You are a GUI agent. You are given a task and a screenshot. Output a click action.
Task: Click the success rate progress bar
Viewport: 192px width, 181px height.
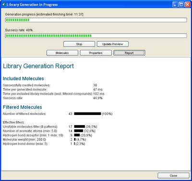click(96, 36)
